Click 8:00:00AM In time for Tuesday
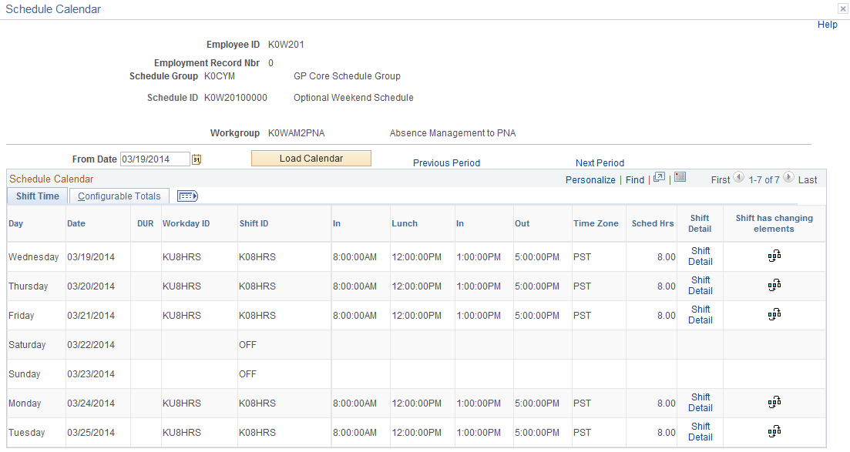 (354, 433)
